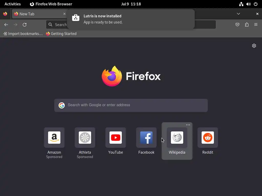Open the Extensions puzzle icon
The width and height of the screenshot is (262, 196).
tap(247, 25)
